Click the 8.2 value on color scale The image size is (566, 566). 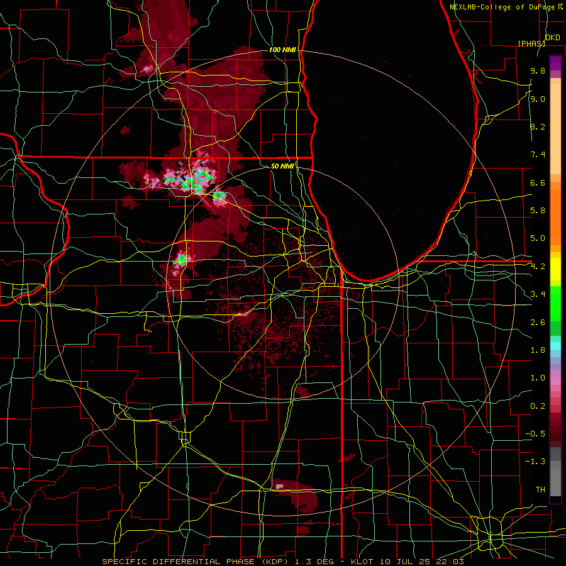(538, 126)
